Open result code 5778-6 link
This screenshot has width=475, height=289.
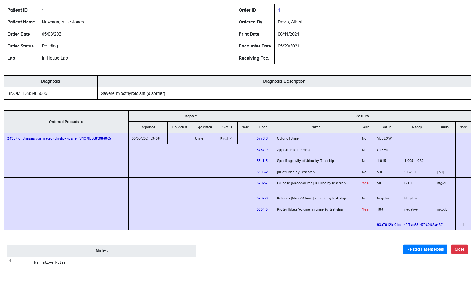tap(262, 138)
